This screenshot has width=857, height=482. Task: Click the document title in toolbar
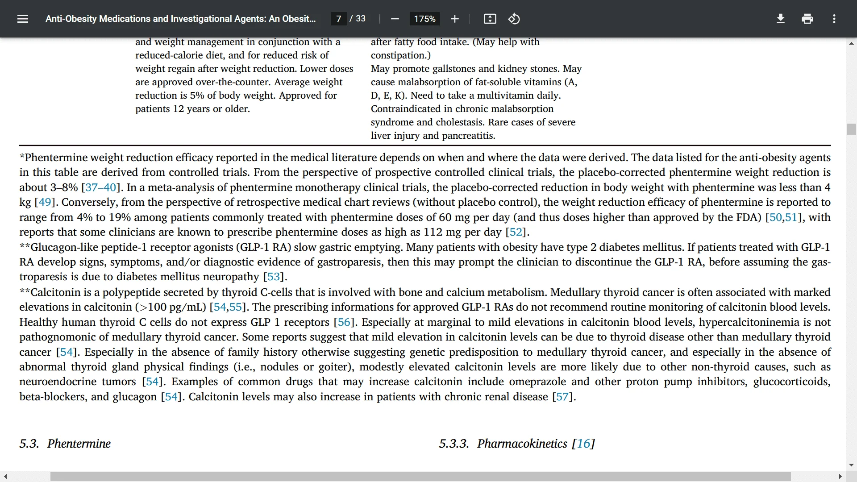coord(180,19)
